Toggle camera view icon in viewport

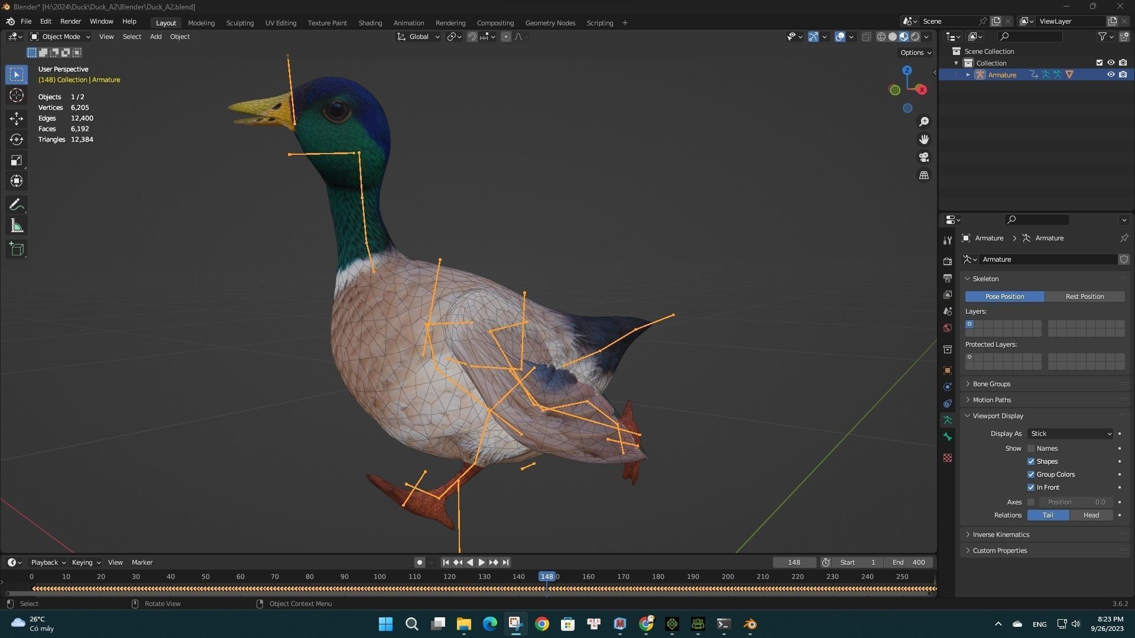click(x=923, y=157)
